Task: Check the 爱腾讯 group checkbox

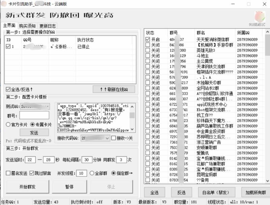Action: coord(148,153)
